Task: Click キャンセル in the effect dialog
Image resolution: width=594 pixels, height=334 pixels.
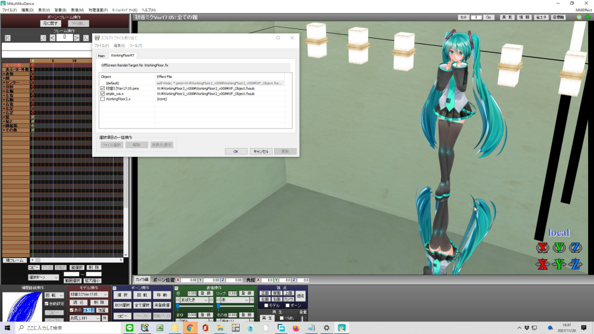Action: click(x=260, y=152)
